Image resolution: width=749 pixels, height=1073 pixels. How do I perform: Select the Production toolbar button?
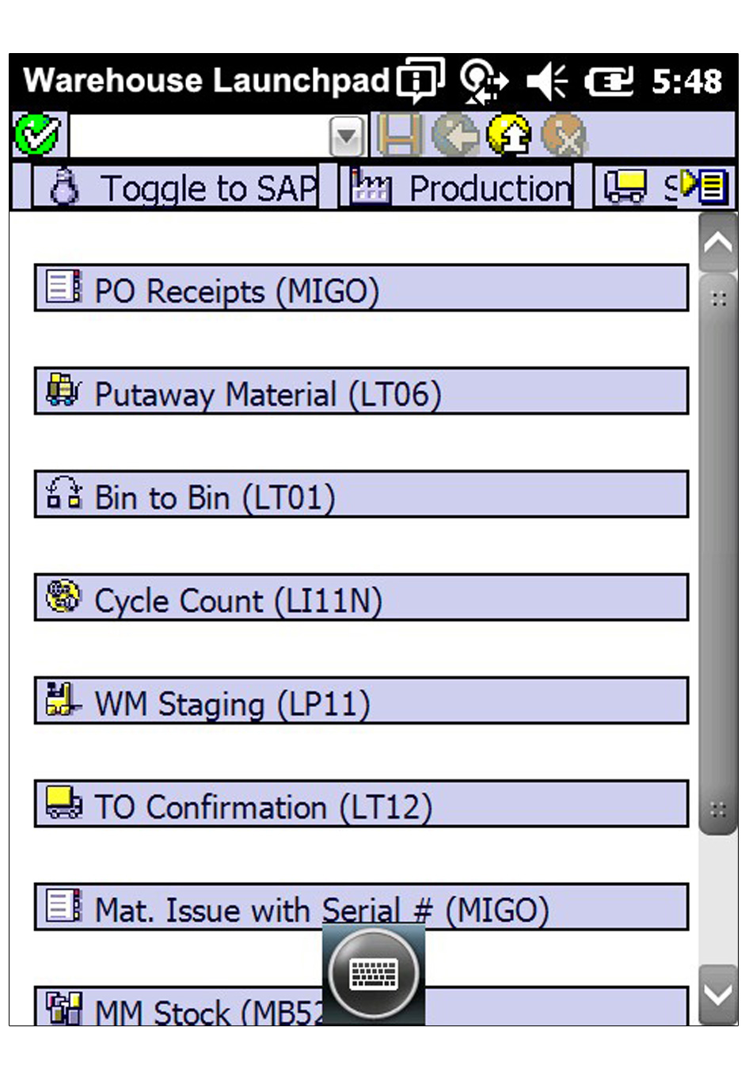[456, 188]
